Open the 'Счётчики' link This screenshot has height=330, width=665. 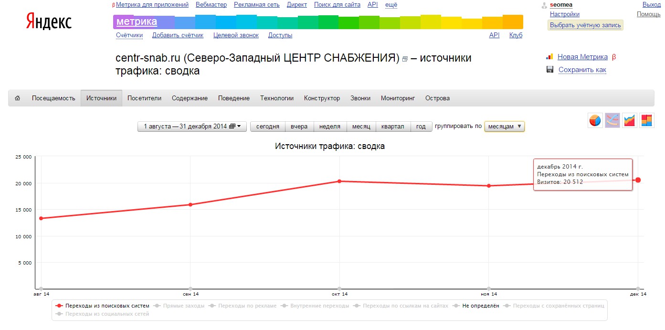pyautogui.click(x=129, y=35)
